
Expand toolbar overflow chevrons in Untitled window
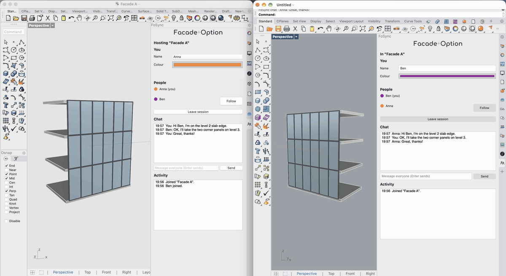pos(498,29)
